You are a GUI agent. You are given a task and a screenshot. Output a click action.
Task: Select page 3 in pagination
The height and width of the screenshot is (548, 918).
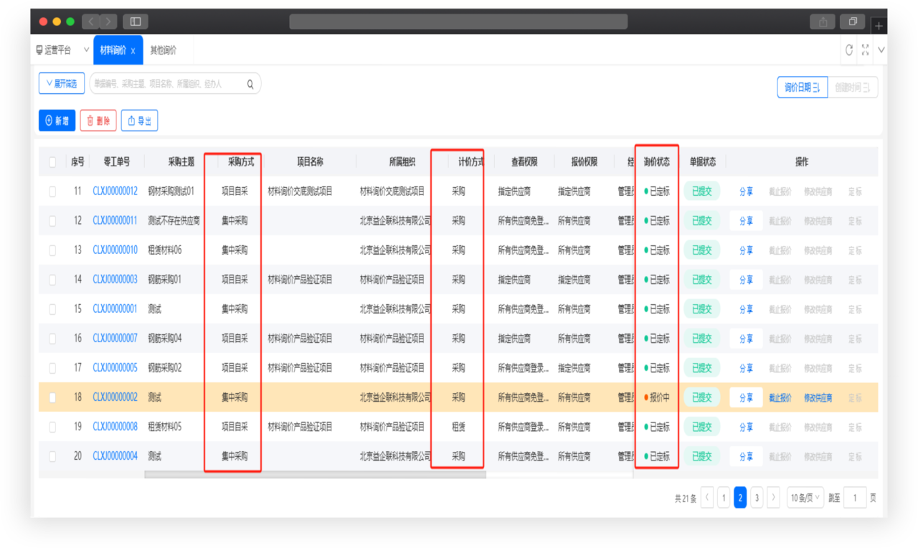pos(757,498)
